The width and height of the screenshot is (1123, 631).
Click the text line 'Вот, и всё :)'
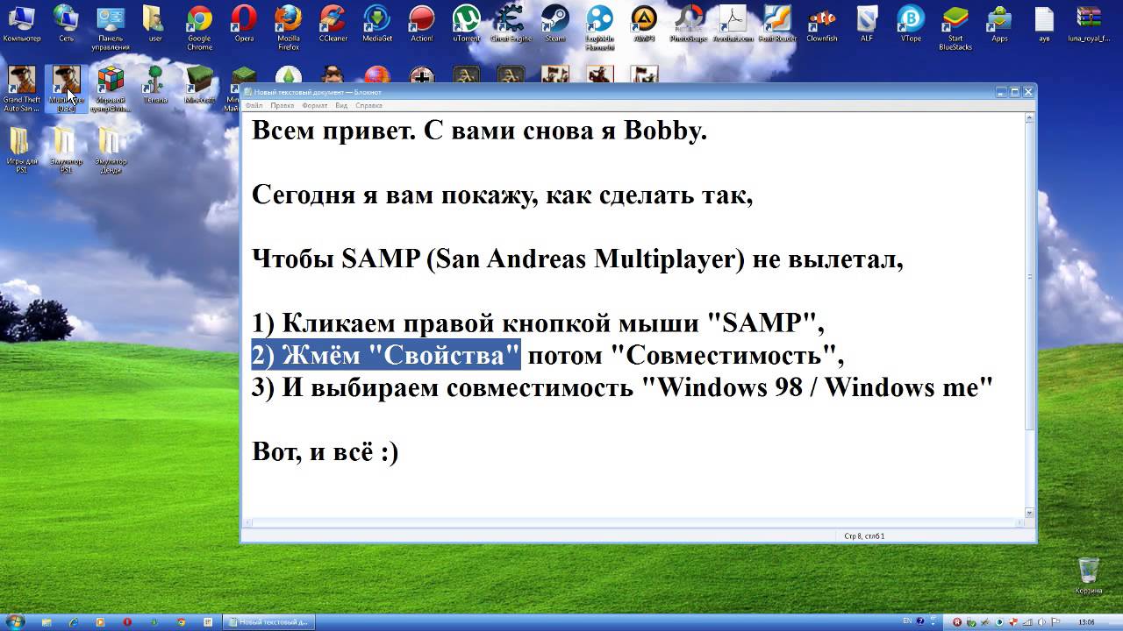(x=325, y=451)
